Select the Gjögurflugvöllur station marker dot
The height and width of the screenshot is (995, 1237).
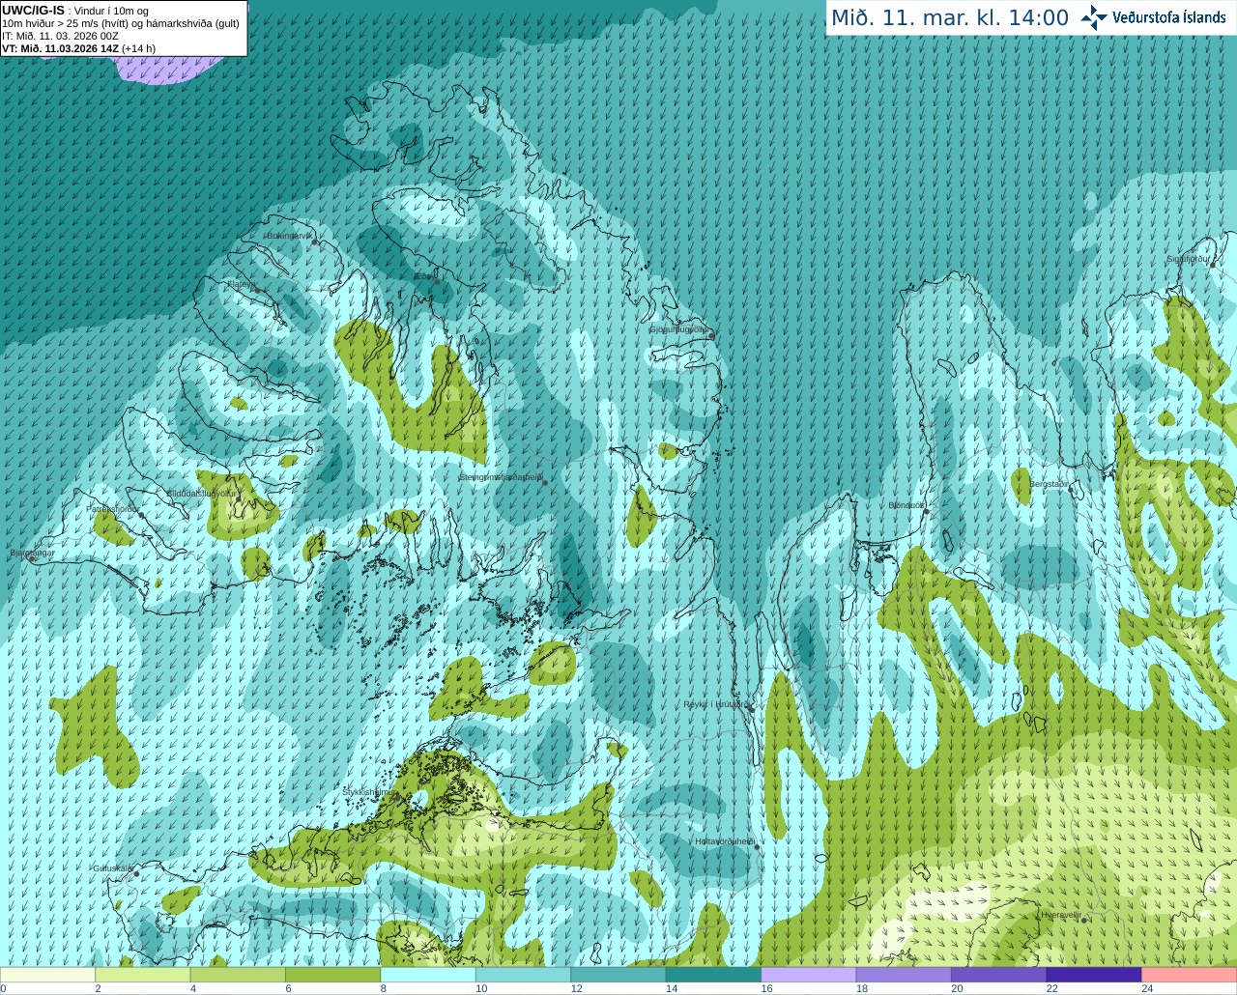[710, 335]
